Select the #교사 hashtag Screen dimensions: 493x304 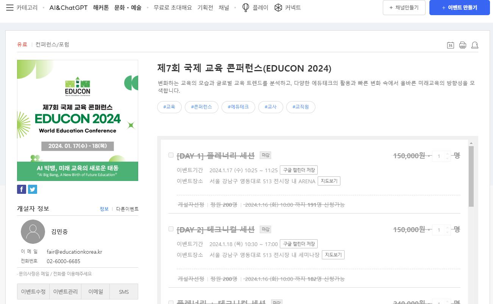click(271, 107)
